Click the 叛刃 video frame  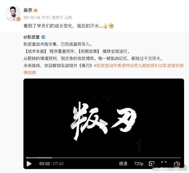click(x=104, y=118)
